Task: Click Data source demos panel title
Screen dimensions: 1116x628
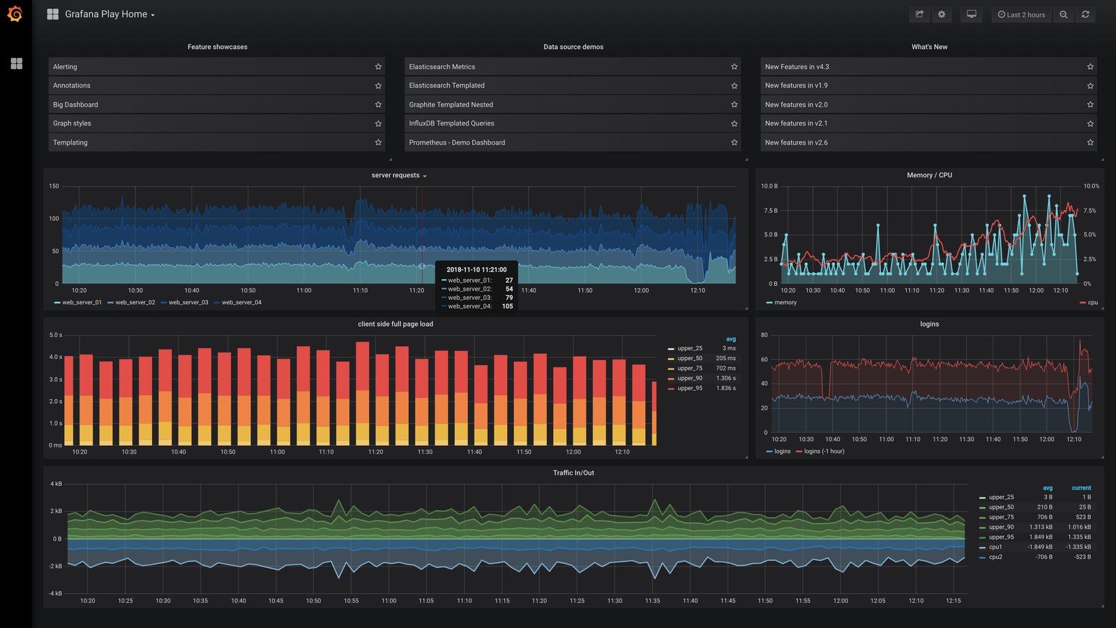Action: click(x=573, y=47)
